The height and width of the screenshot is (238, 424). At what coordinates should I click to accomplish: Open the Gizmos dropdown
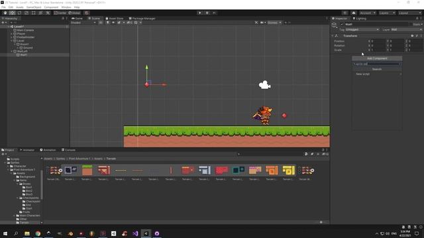(274, 22)
